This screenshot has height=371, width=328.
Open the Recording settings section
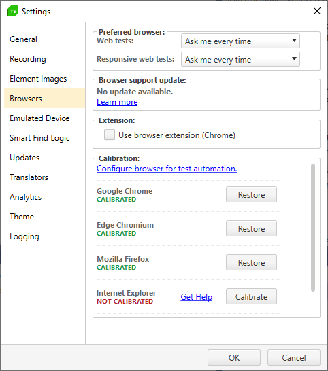click(x=44, y=59)
